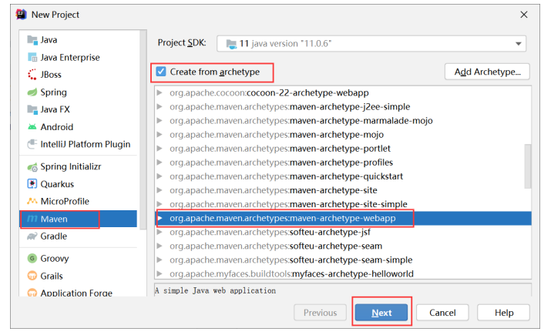The image size is (551, 335).
Task: Click the Add Archetype... button
Action: click(x=487, y=72)
